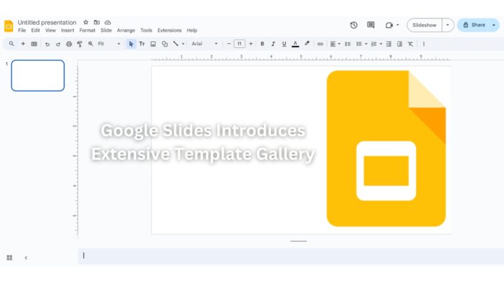Open the Extensions menu
504x283 pixels.
pos(169,31)
